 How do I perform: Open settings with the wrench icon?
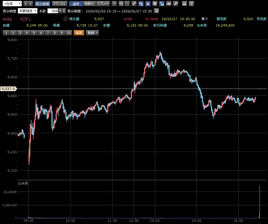(x=176, y=4)
